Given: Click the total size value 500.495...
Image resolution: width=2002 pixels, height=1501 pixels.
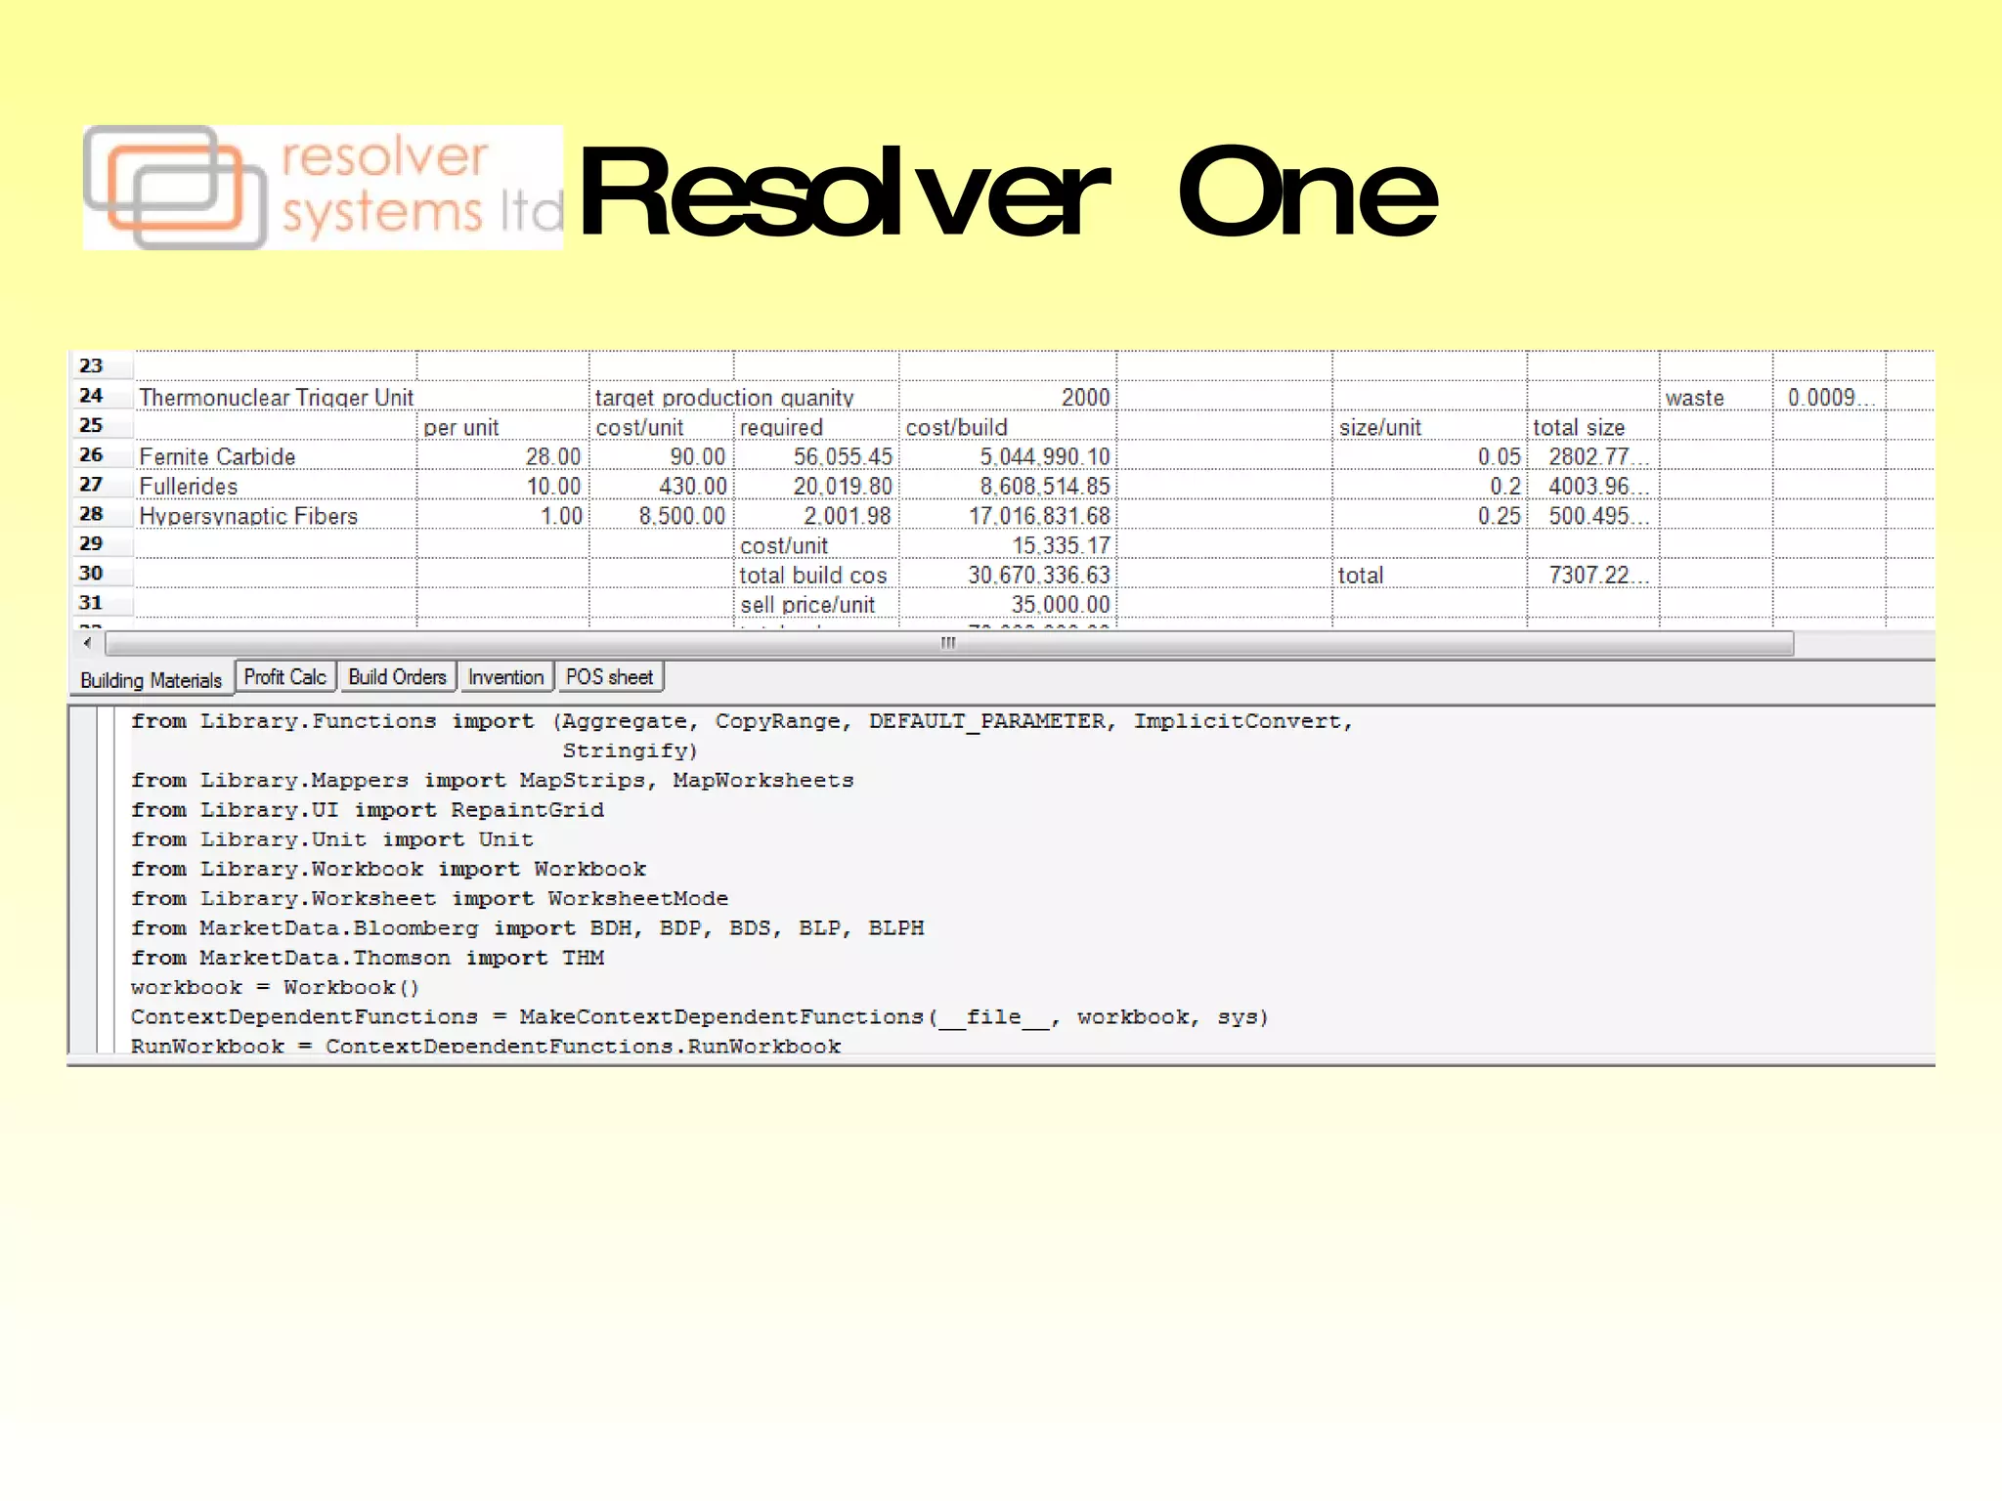Looking at the screenshot, I should point(1593,515).
